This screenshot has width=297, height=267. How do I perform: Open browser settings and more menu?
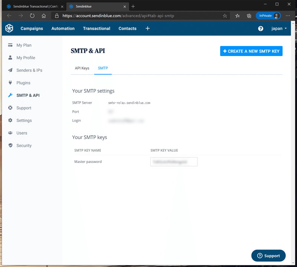(288, 16)
